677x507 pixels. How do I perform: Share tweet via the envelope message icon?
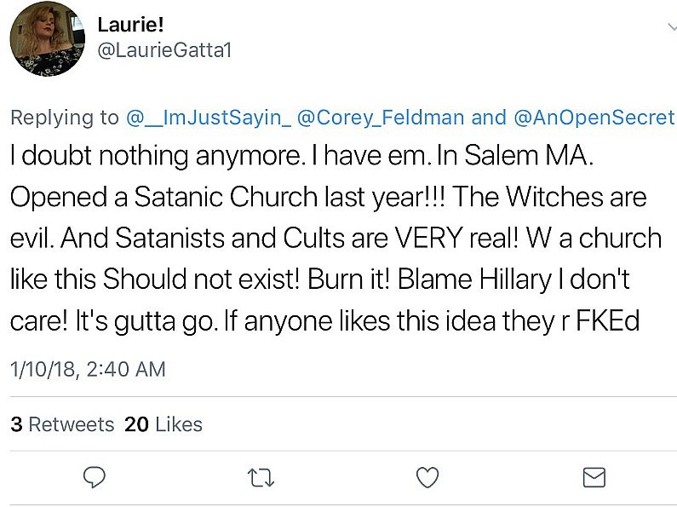click(594, 477)
